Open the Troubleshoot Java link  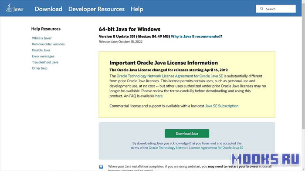point(45,62)
